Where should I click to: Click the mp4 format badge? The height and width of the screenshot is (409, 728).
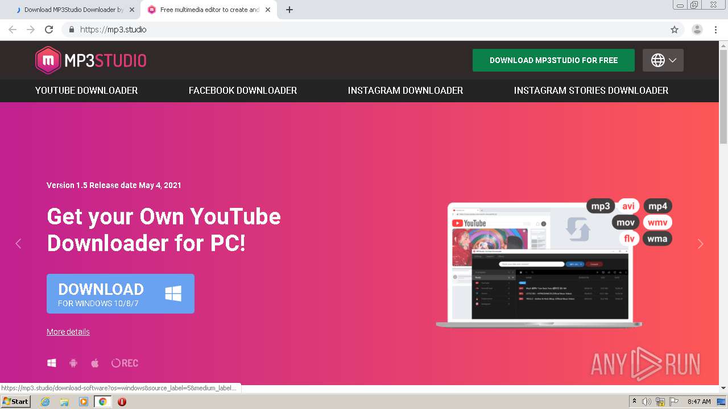[x=658, y=206]
